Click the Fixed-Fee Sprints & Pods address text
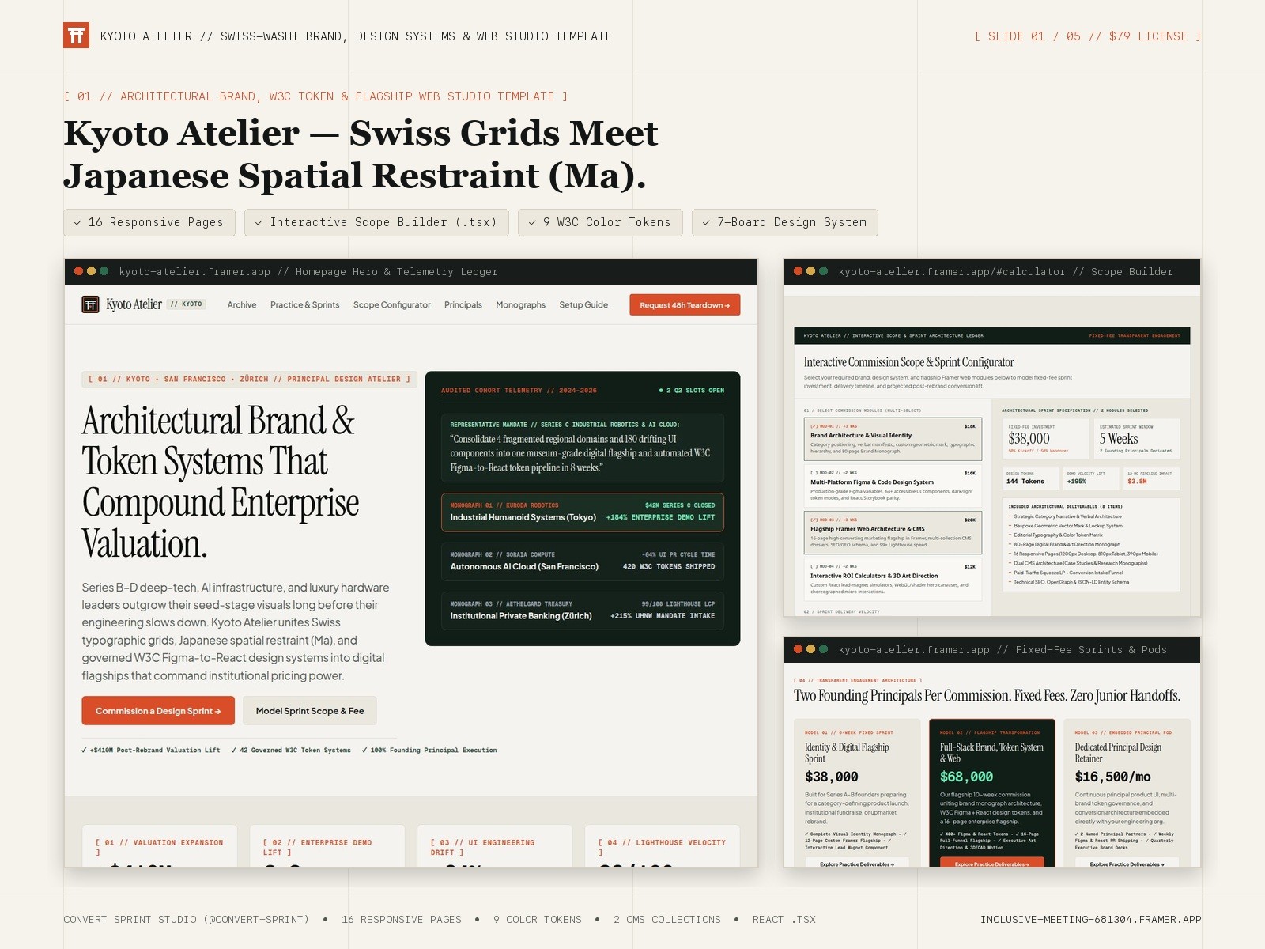This screenshot has height=949, width=1265. pyautogui.click(x=1003, y=649)
